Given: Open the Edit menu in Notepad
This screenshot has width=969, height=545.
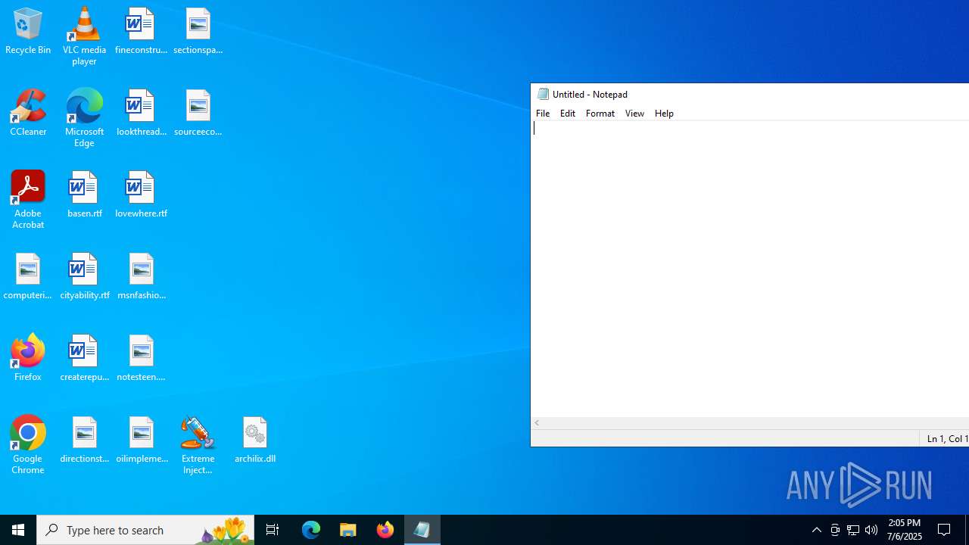Looking at the screenshot, I should [x=568, y=114].
